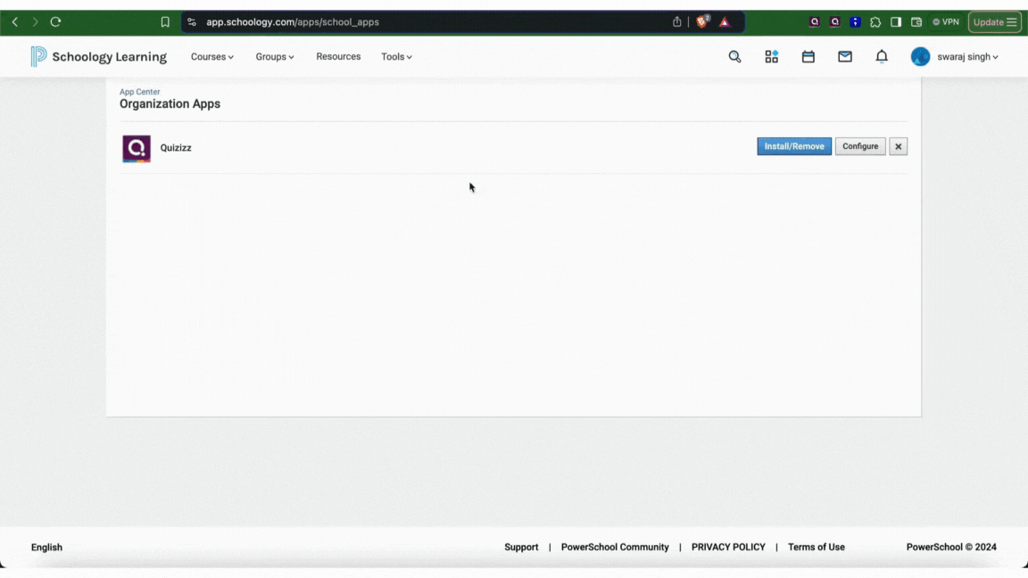Open site settings icon in address bar
Screen dimensions: 1028x578
192,21
